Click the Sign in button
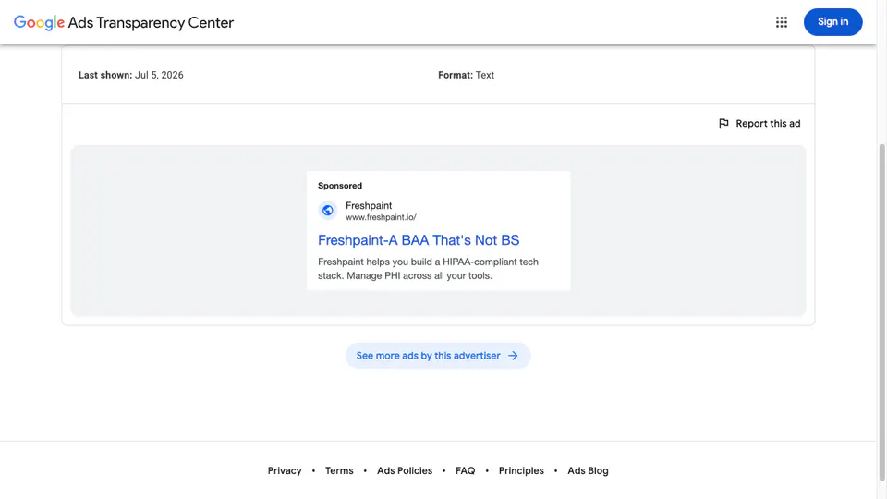The width and height of the screenshot is (887, 499). (832, 22)
